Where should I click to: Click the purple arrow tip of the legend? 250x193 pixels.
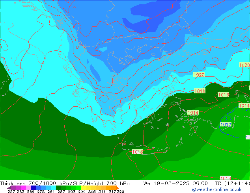coord(9,188)
